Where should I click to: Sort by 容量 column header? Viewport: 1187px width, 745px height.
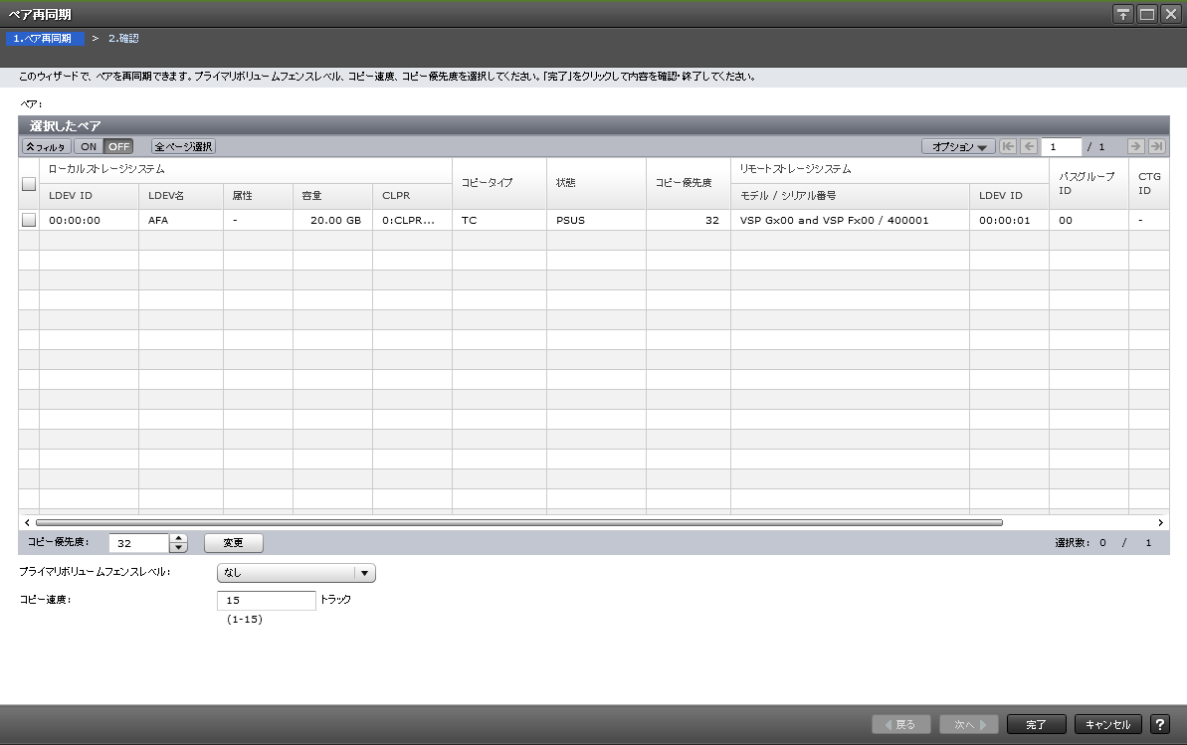[332, 196]
